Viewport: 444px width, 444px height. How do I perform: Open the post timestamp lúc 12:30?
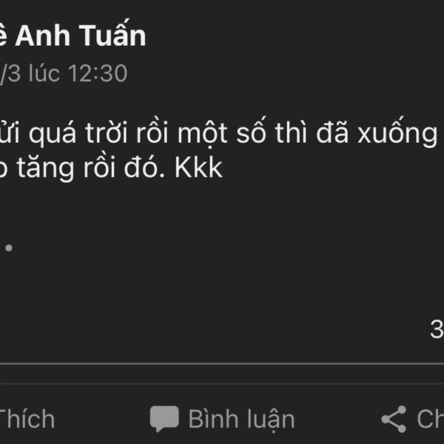64,73
